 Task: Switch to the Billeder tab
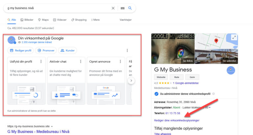(x=27, y=20)
